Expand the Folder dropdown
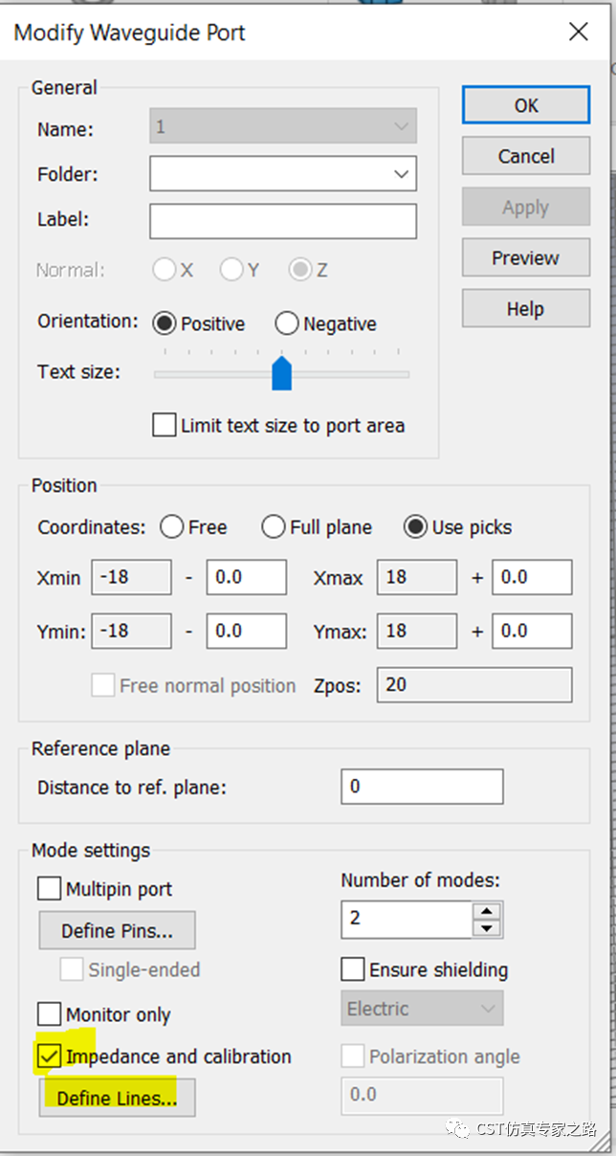Screen dimensions: 616x1156 (283, 174)
